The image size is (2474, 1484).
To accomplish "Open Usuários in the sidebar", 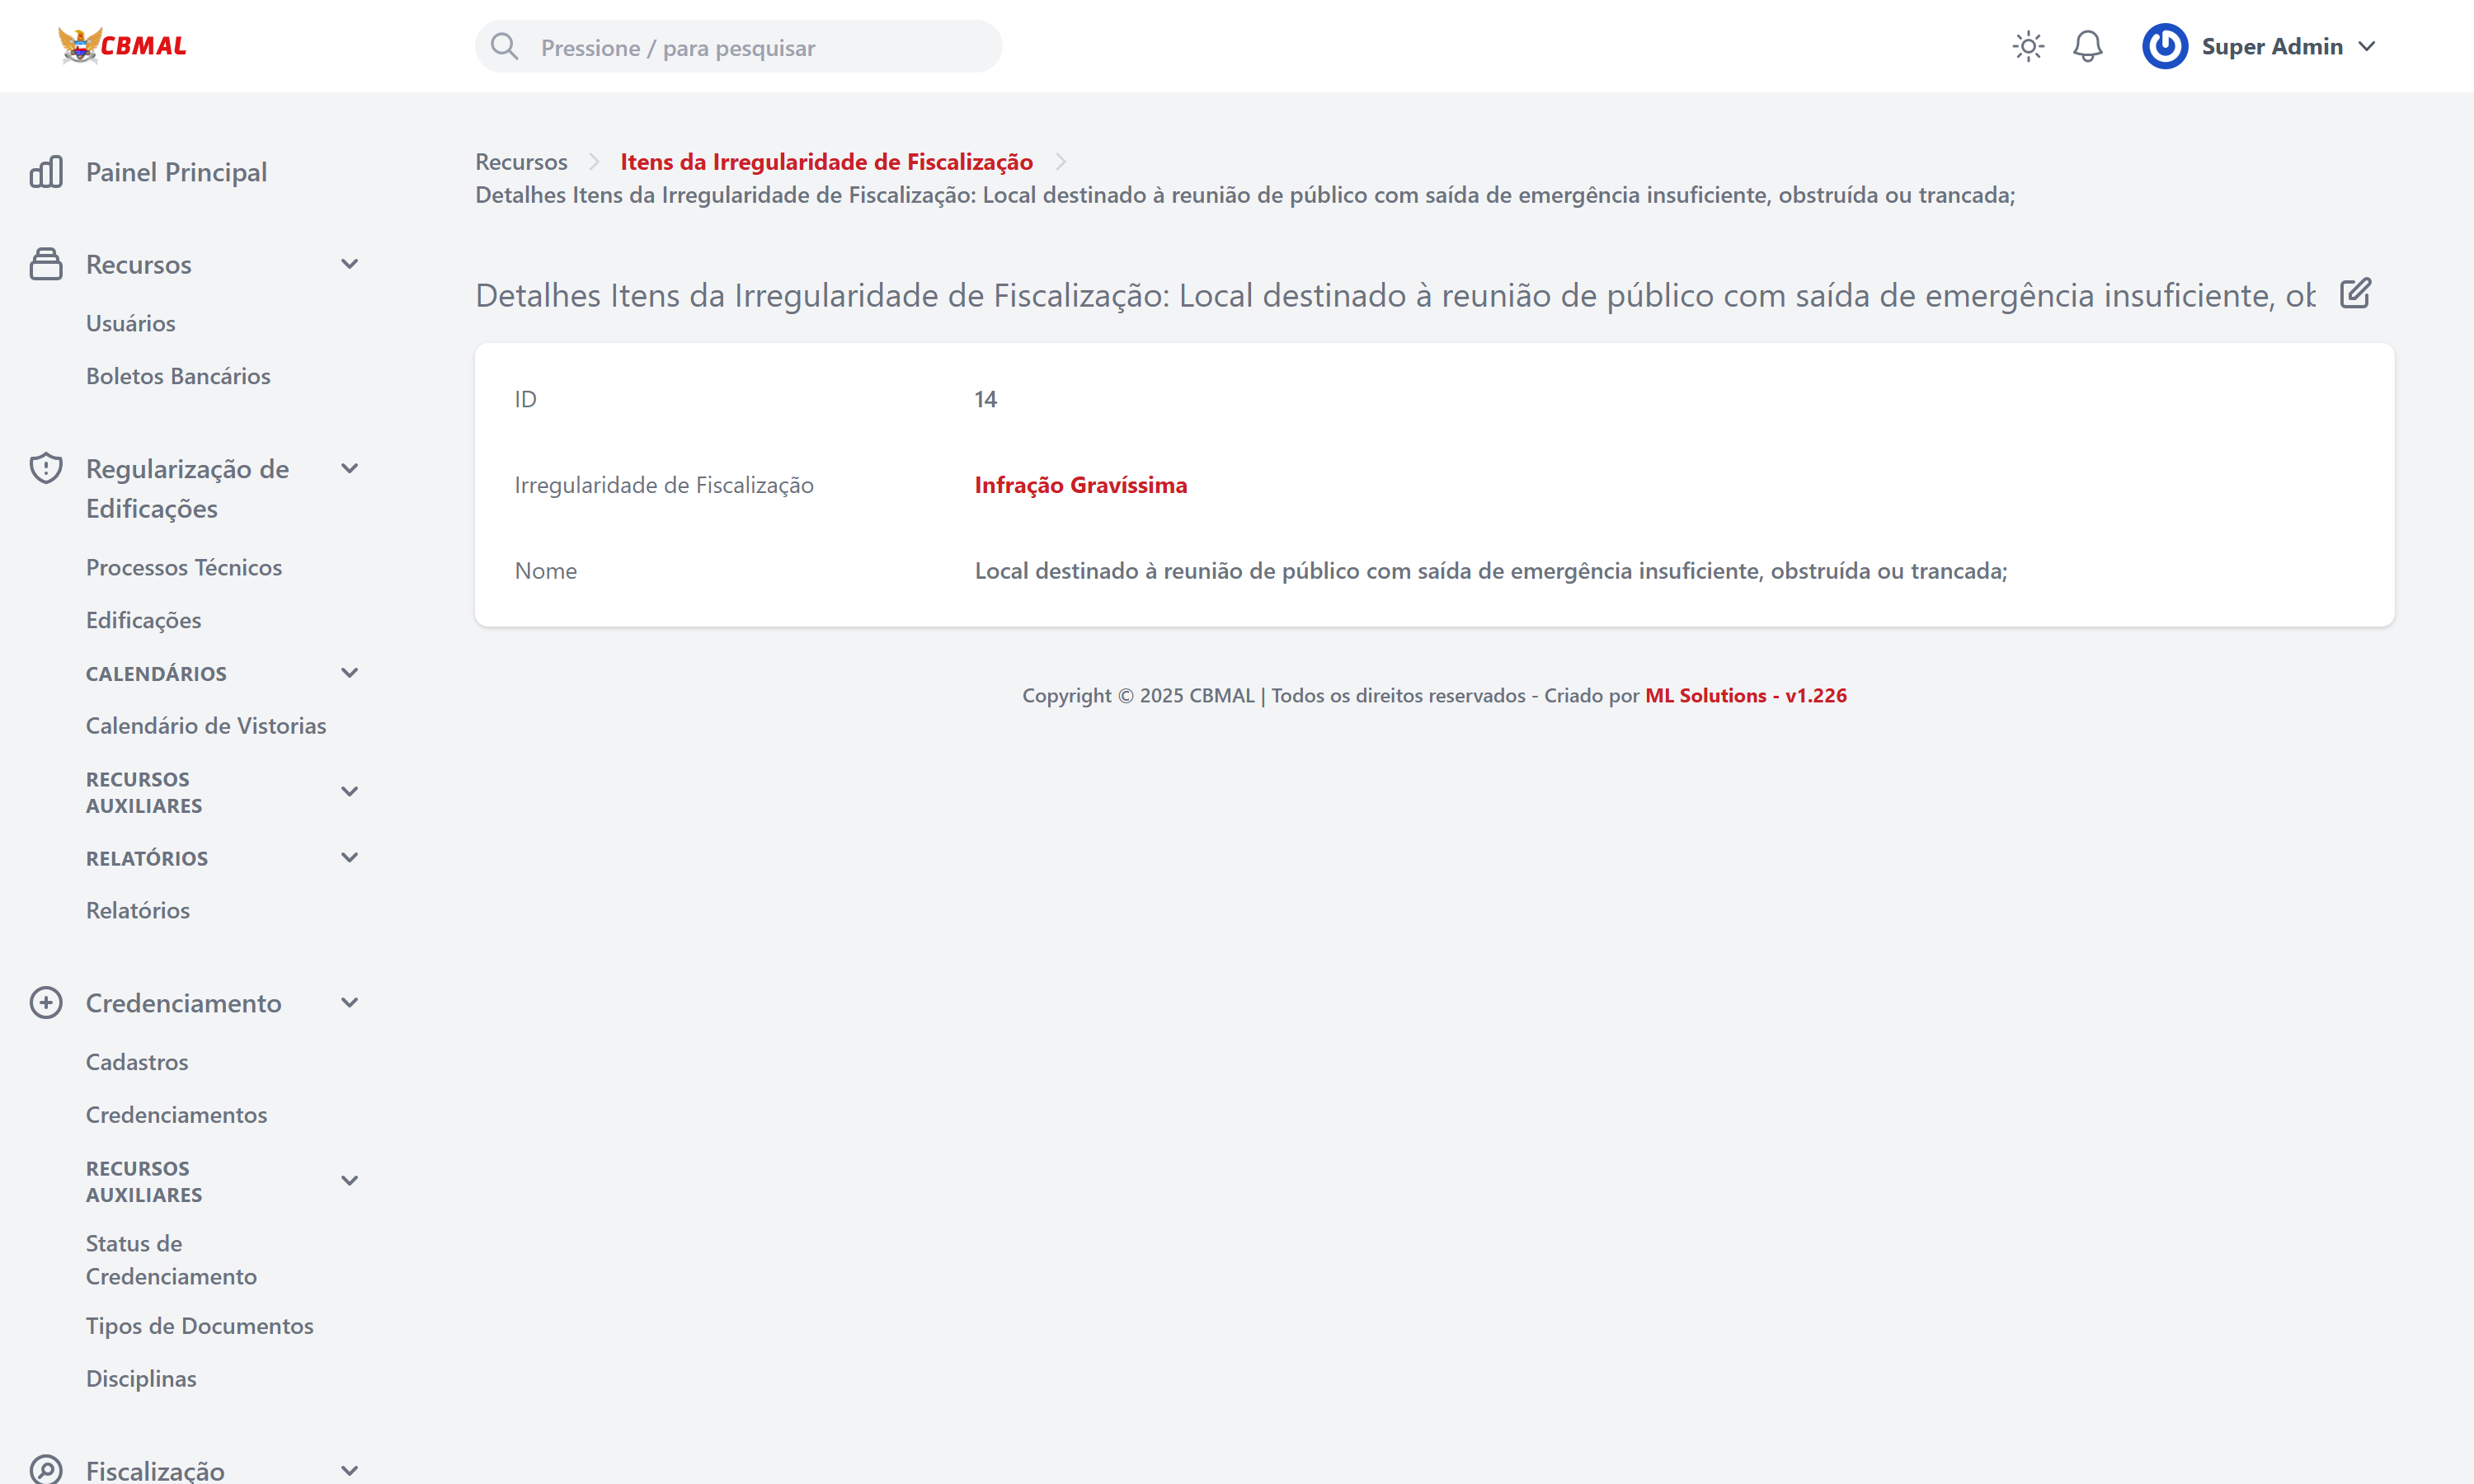I will point(130,323).
